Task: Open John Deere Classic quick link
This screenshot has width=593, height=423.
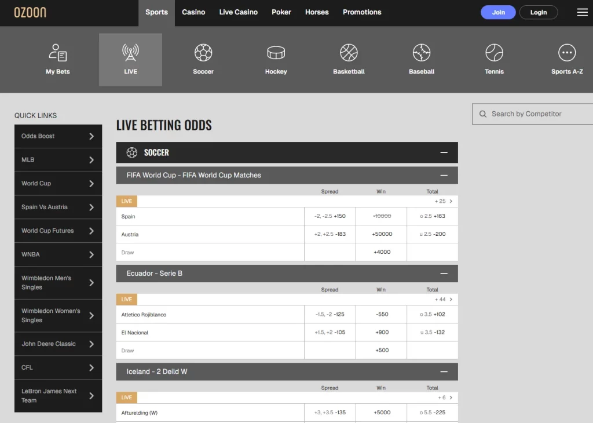Action: pyautogui.click(x=58, y=344)
